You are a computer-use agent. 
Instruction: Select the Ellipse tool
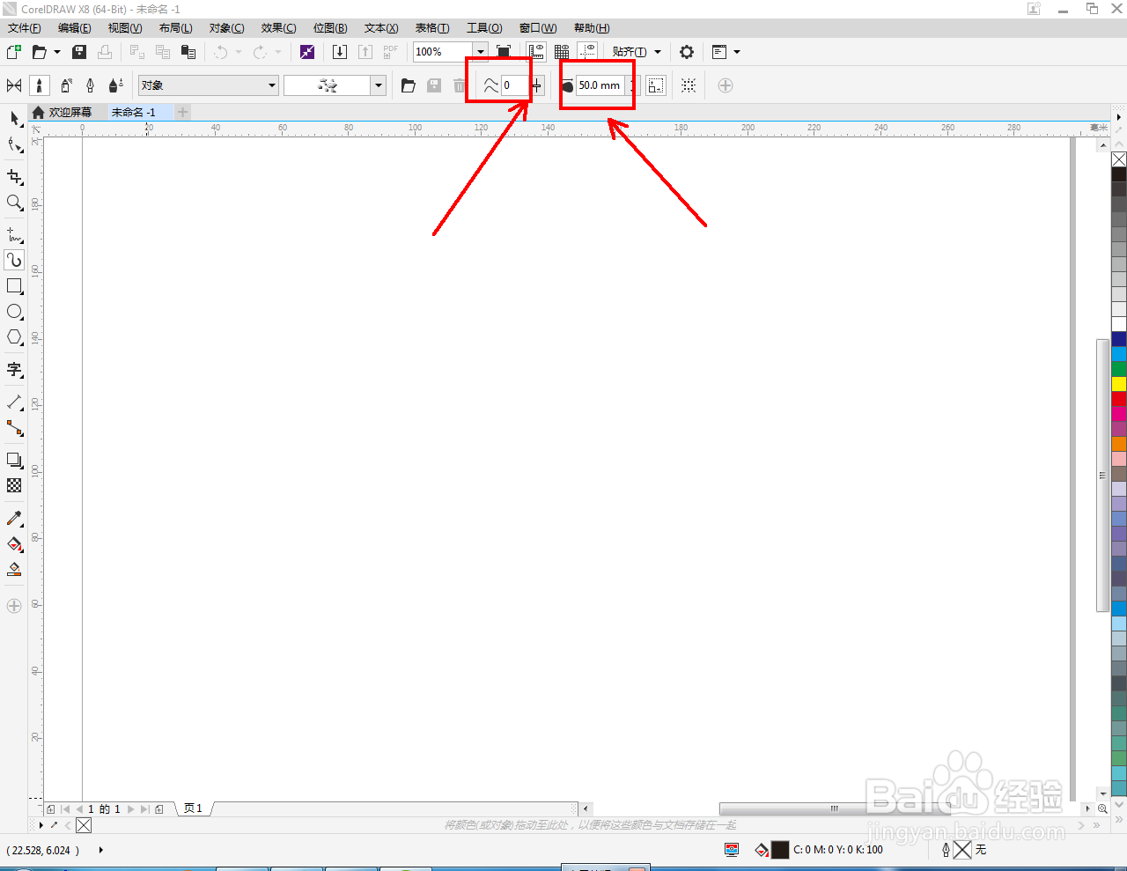click(14, 312)
